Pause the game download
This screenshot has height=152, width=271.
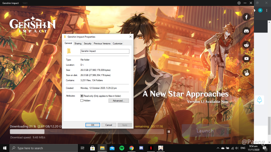point(169,132)
